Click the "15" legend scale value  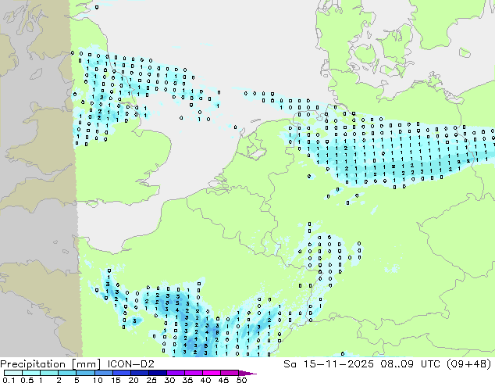tap(116, 380)
